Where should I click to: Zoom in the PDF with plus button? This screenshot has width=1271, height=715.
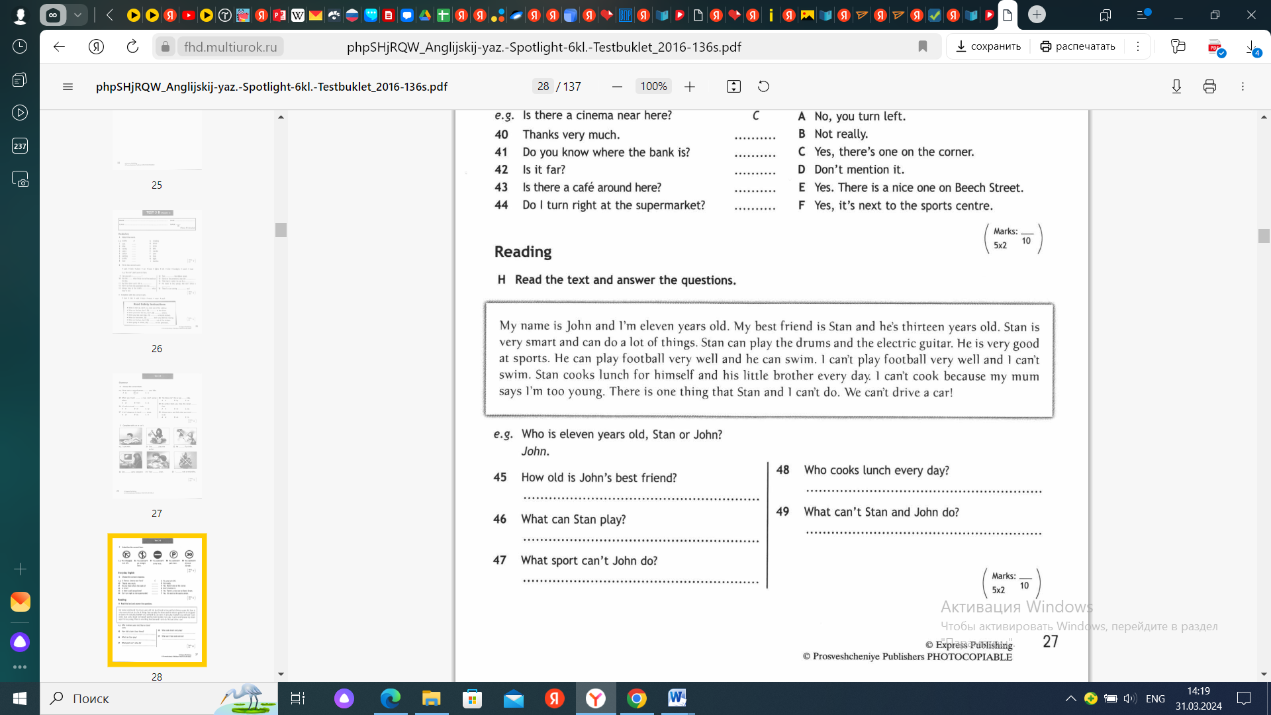pyautogui.click(x=690, y=87)
